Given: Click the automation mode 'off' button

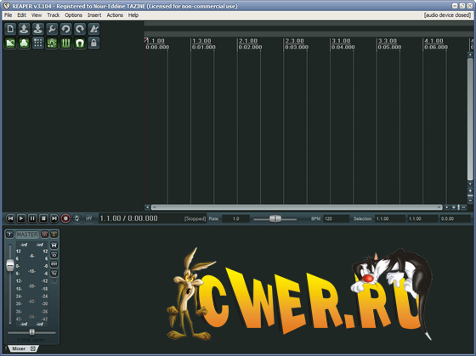Looking at the screenshot, I should click(88, 218).
